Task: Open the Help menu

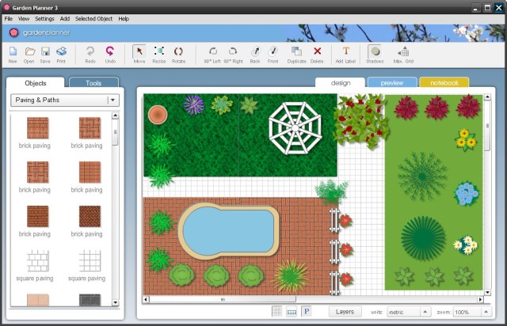Action: 124,19
